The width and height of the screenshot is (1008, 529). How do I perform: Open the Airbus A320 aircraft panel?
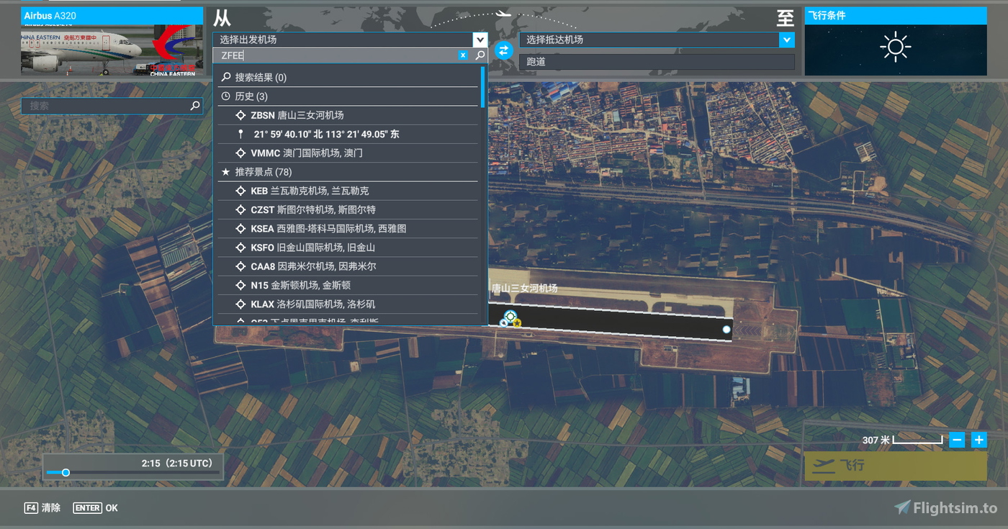pos(112,14)
